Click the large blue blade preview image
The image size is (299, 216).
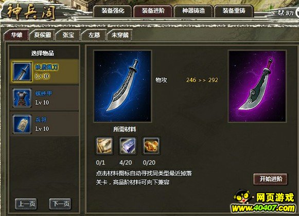coord(122,86)
